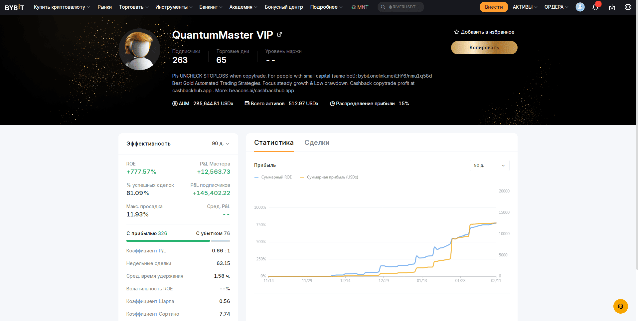Click the total assets wallet icon
638x321 pixels.
[247, 104]
